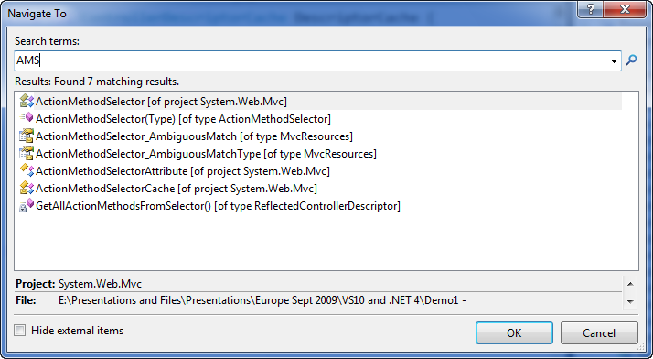
Task: Click the Cancel button
Action: [599, 332]
